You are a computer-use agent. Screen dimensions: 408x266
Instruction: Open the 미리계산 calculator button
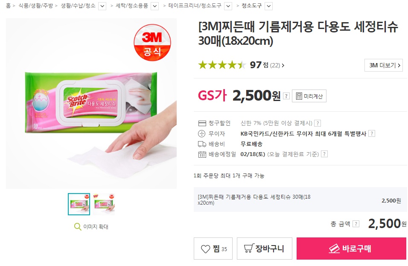click(x=309, y=96)
